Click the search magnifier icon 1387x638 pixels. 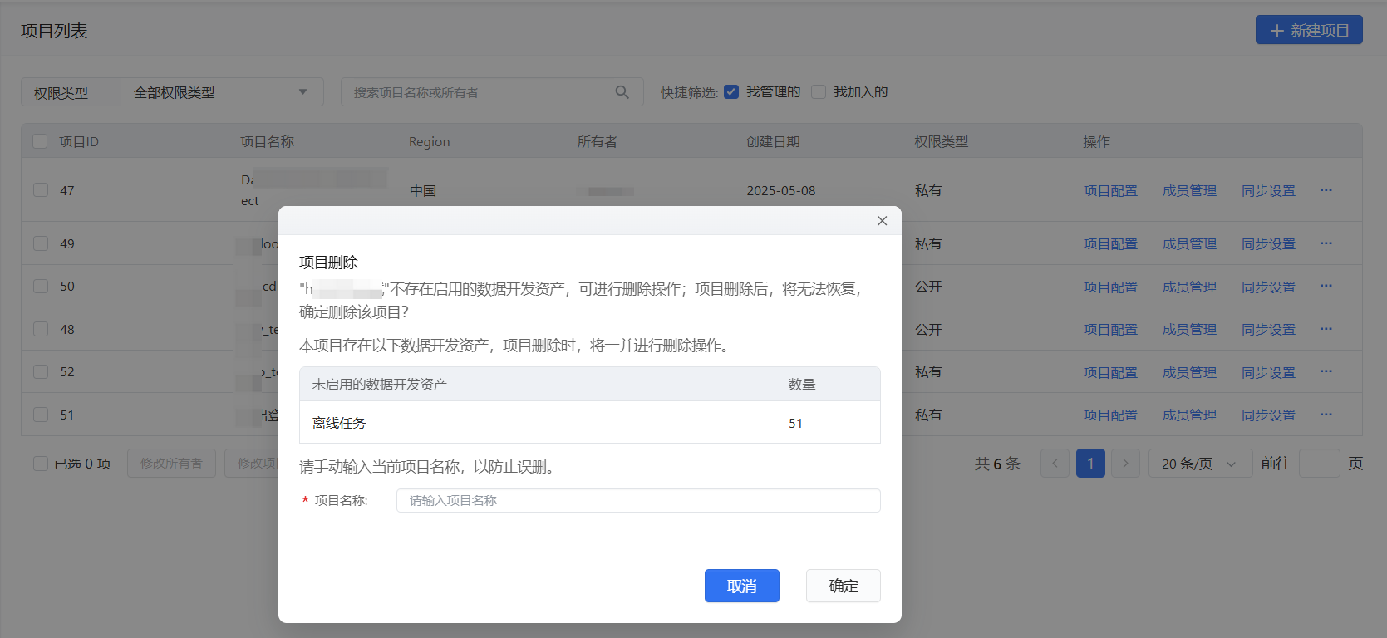coord(622,92)
